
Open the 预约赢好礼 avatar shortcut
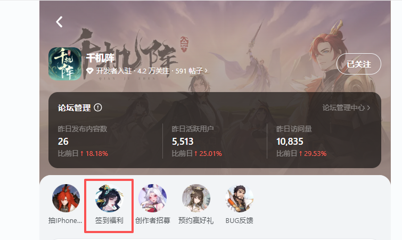tap(196, 198)
